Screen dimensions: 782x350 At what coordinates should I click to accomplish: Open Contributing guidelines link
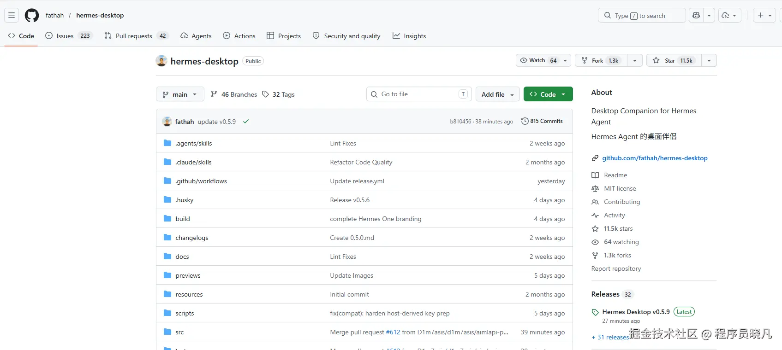[622, 202]
